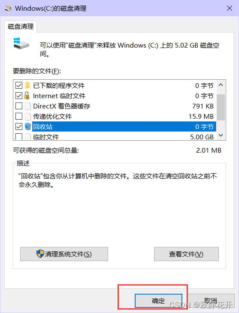Click the recycle bin icon beside 回收站

(28, 126)
